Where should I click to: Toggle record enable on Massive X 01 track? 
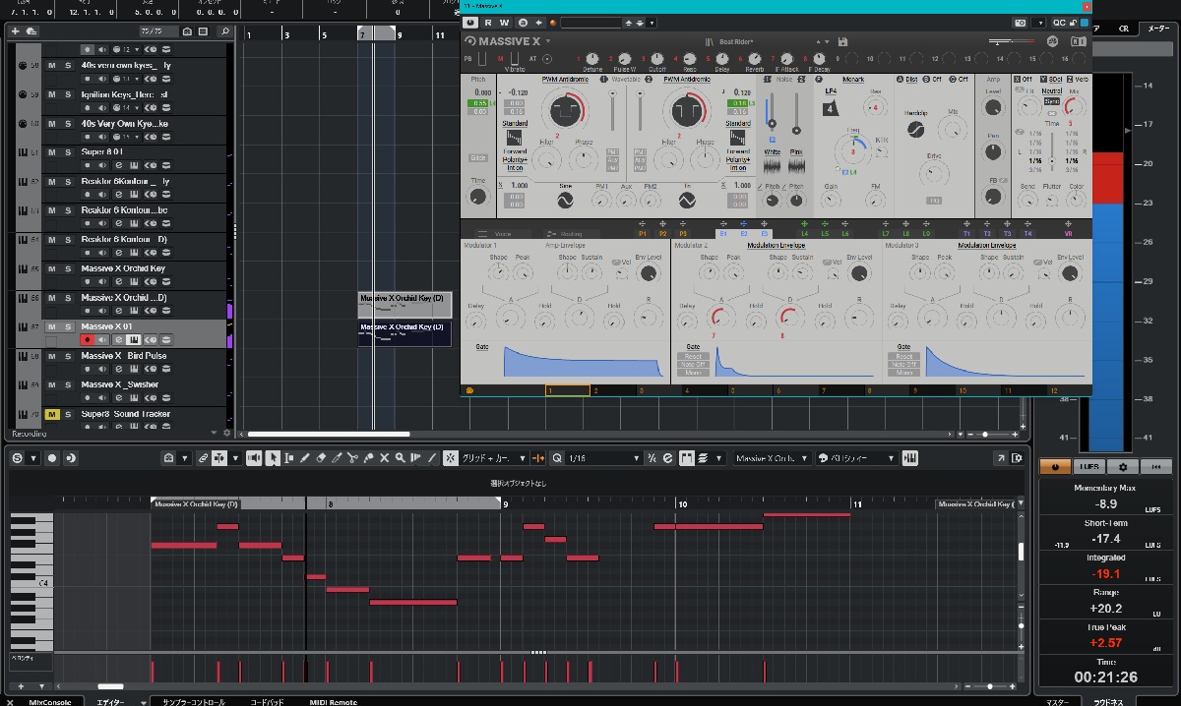pyautogui.click(x=87, y=340)
